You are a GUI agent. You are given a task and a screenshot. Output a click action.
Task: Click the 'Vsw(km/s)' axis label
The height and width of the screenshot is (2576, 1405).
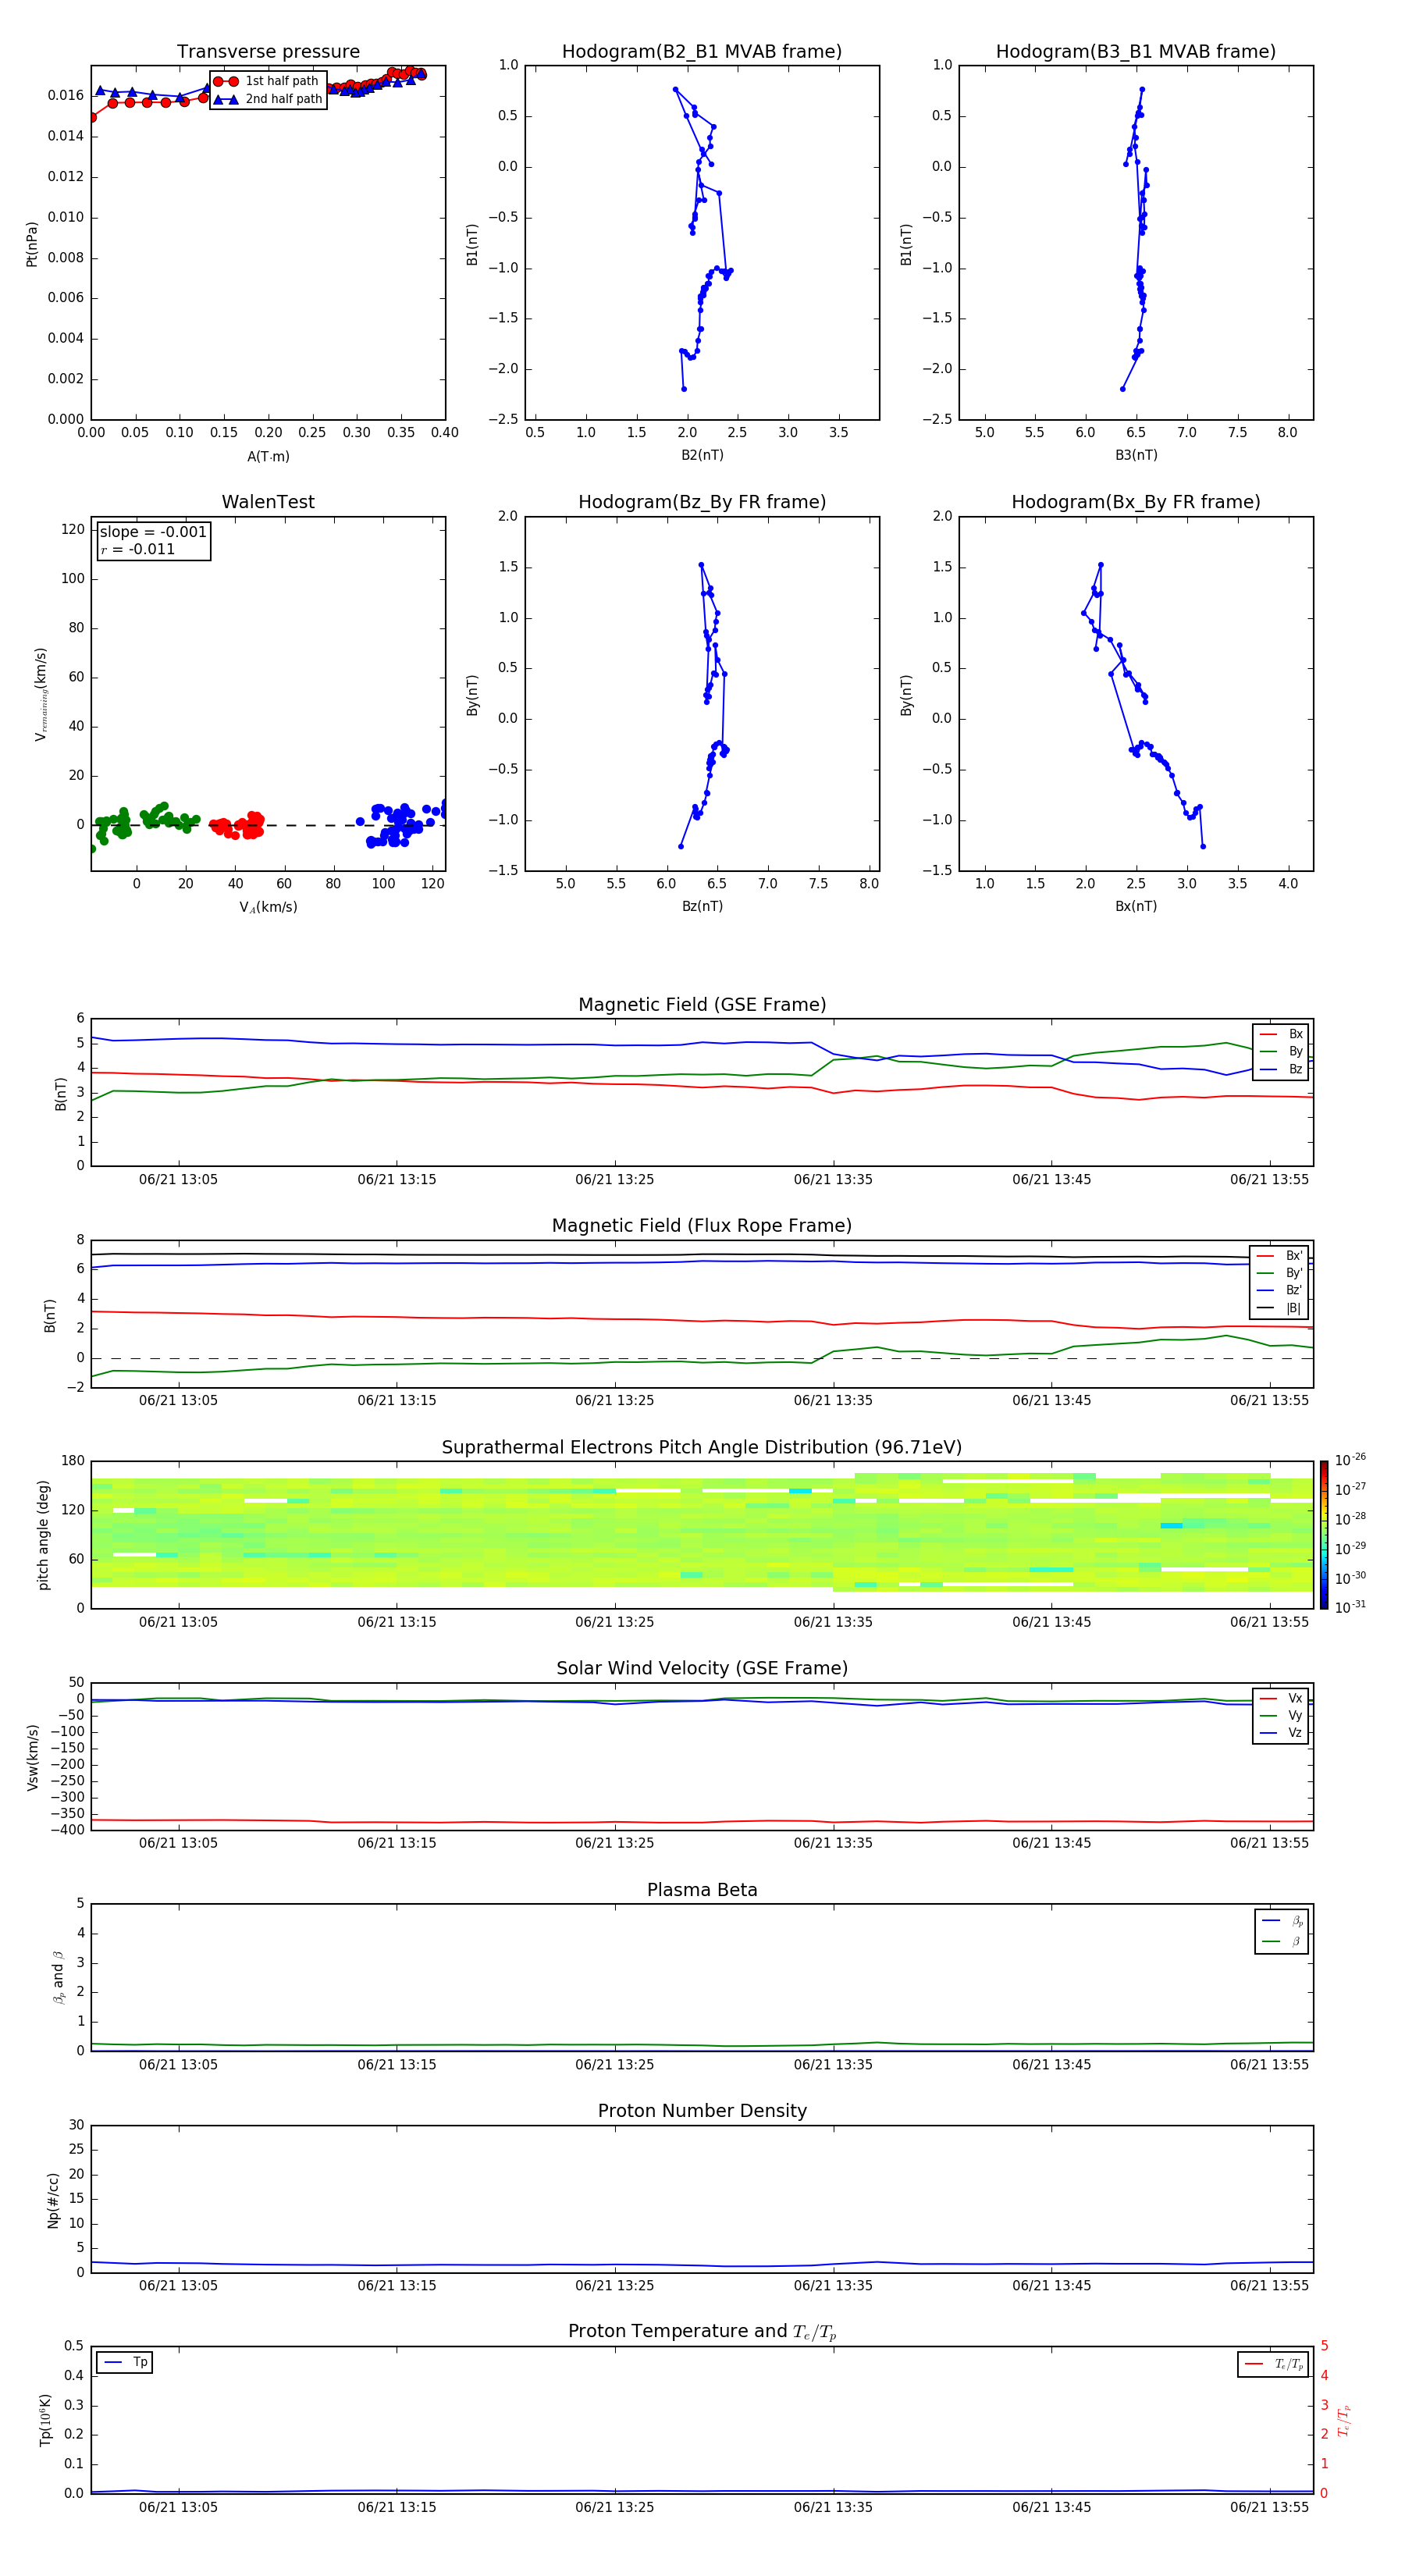pos(32,1757)
